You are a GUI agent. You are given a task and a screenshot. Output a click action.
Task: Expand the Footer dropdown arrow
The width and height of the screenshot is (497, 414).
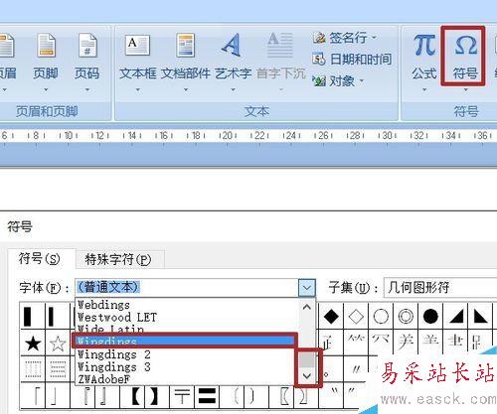[46, 89]
